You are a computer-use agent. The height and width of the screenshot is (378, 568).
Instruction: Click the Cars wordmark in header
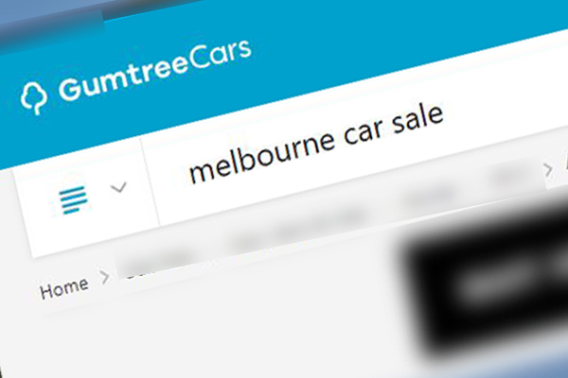(x=221, y=55)
